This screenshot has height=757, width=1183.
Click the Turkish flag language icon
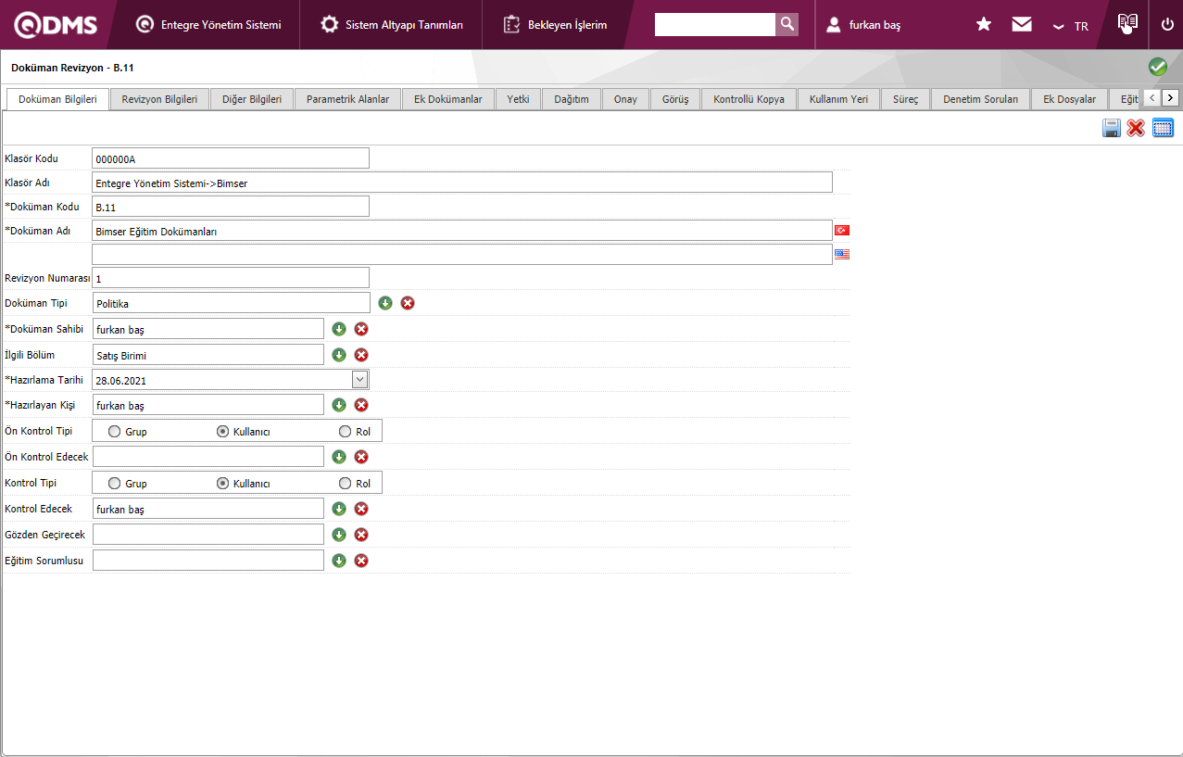(842, 230)
